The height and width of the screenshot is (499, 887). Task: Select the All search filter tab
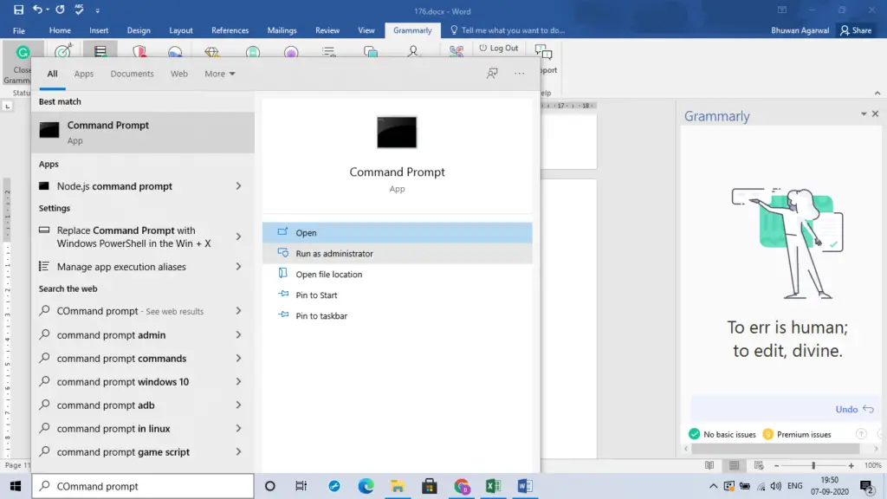point(52,74)
